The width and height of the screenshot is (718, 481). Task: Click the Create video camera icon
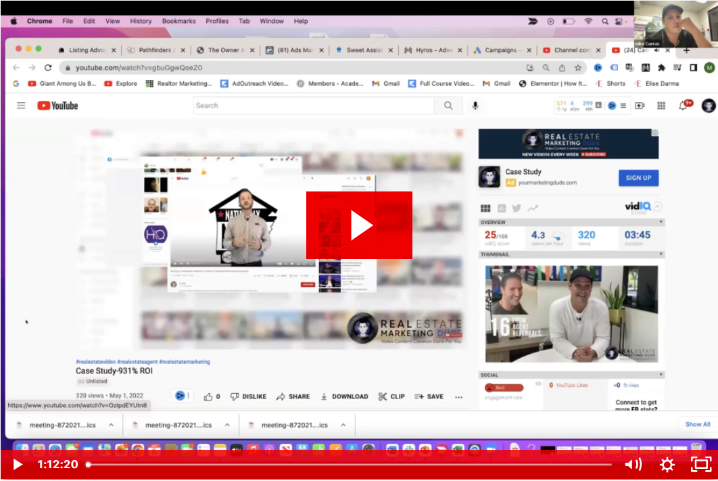click(640, 106)
